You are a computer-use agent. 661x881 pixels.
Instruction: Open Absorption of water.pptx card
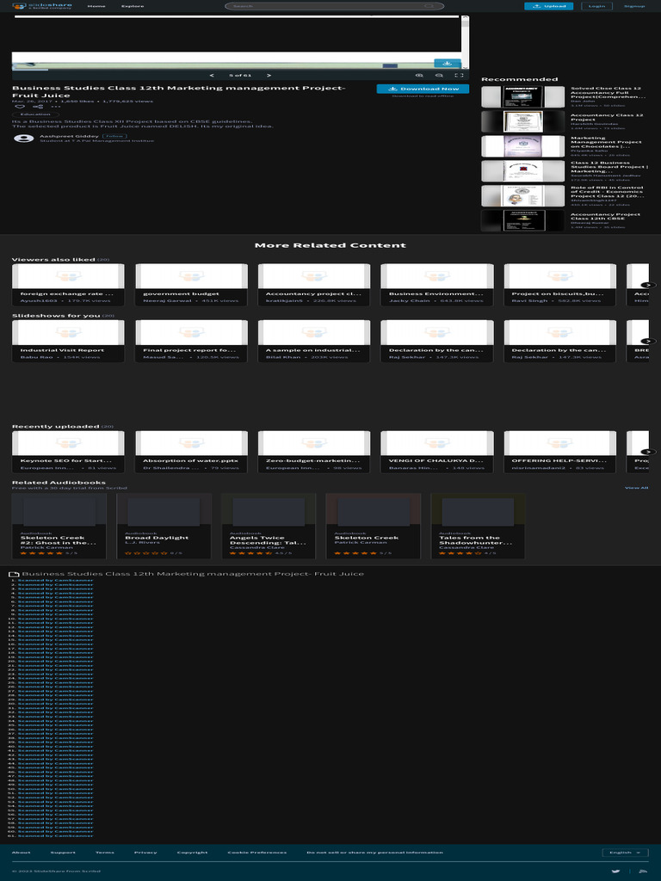191,452
